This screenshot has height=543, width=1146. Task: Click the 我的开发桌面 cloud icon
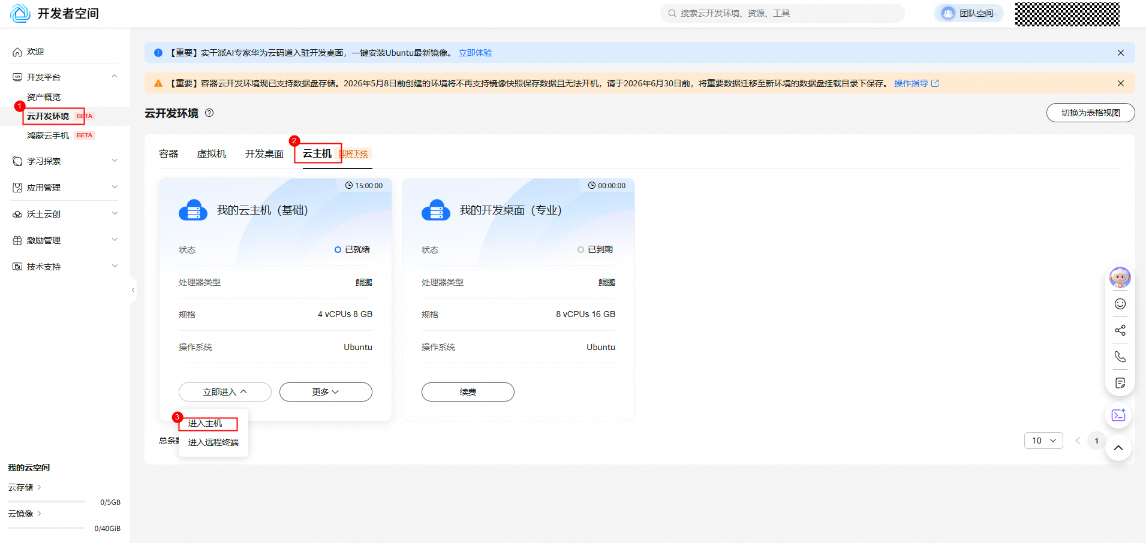[x=436, y=210]
